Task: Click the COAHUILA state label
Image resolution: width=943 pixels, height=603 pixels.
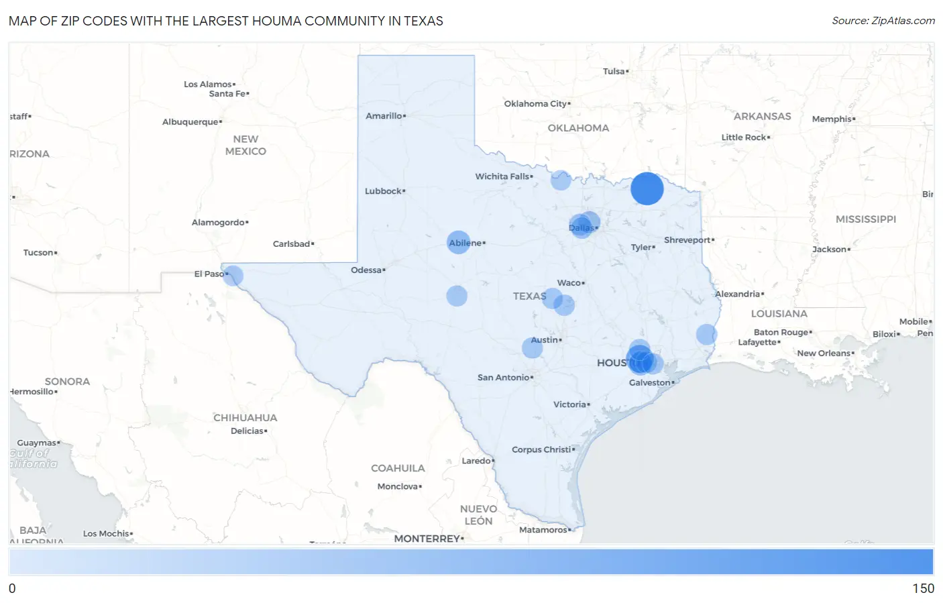Action: click(x=398, y=468)
